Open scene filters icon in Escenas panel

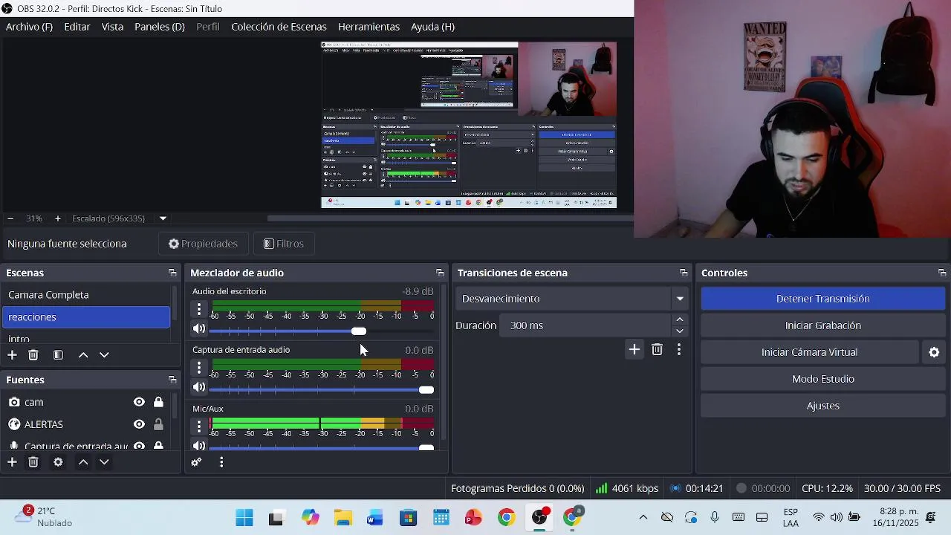pos(58,355)
